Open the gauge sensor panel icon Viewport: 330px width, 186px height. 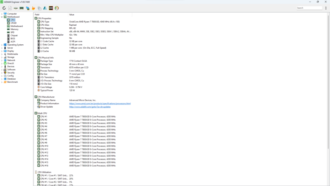[x=57, y=8]
